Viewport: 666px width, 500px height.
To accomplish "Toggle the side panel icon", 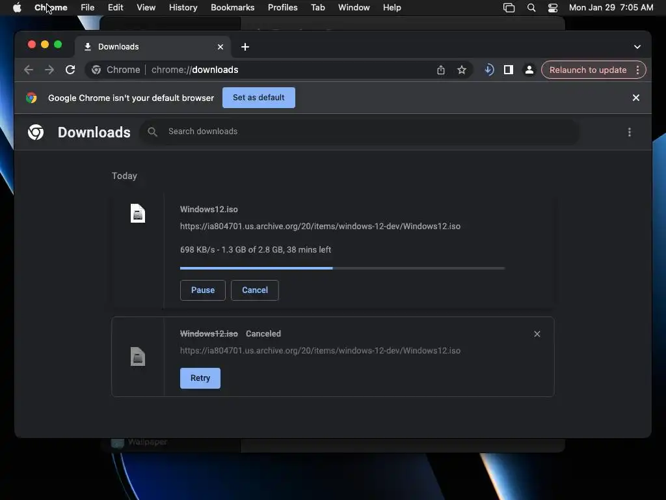I will 509,70.
